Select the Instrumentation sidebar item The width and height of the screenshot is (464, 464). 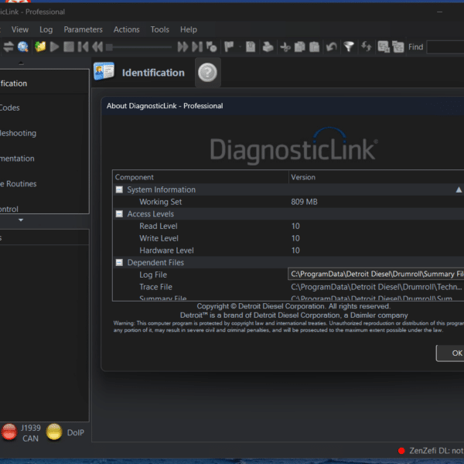click(44, 159)
